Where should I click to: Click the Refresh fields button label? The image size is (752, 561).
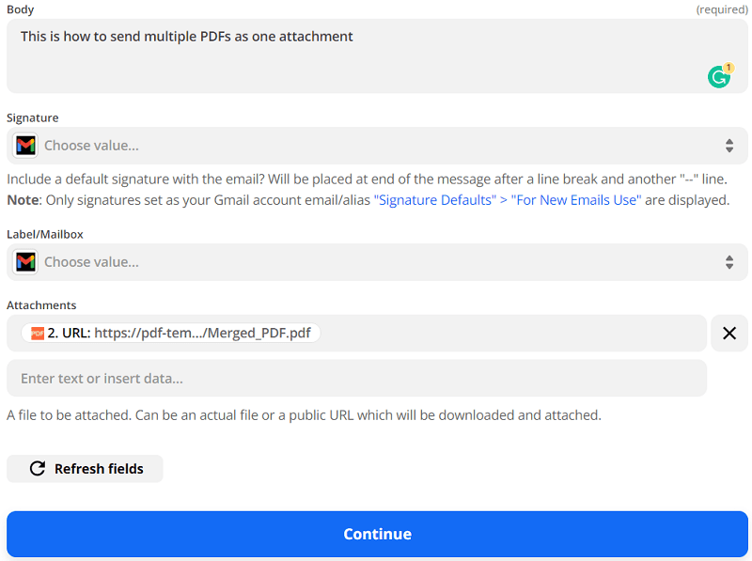[99, 469]
